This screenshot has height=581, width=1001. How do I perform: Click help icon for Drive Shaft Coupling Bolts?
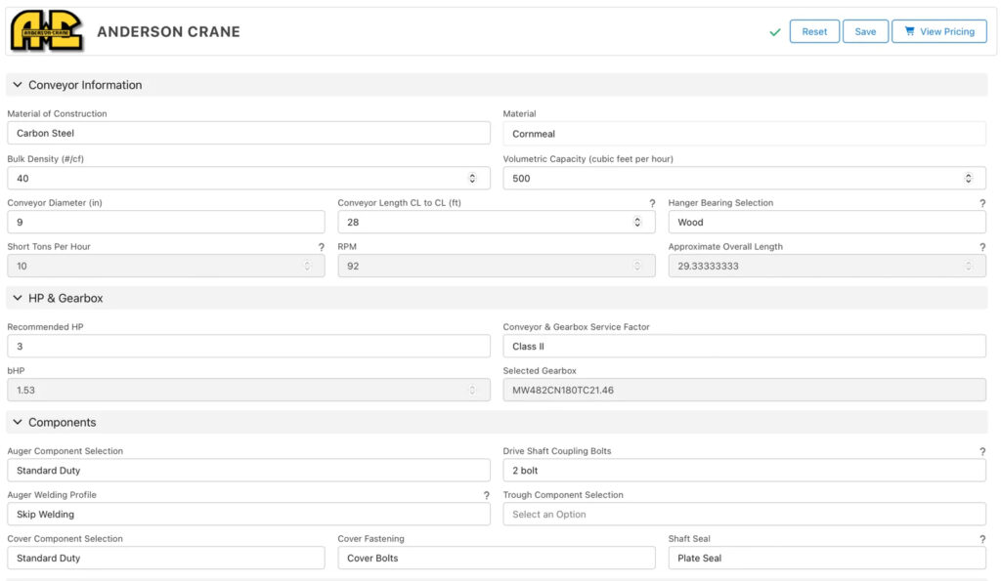click(981, 452)
